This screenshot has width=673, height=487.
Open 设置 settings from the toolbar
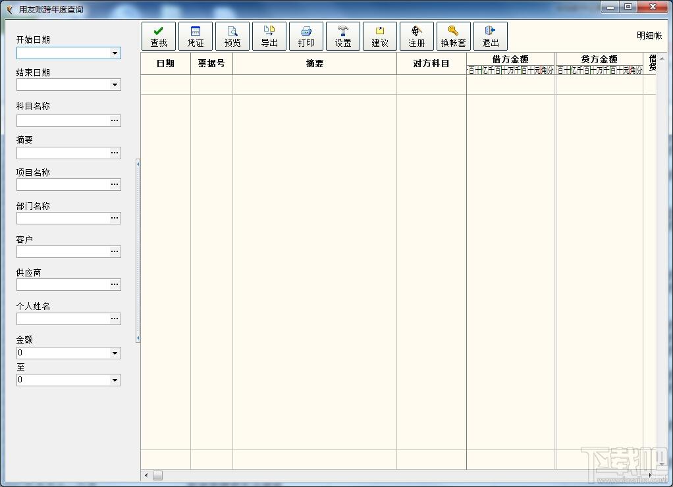343,36
